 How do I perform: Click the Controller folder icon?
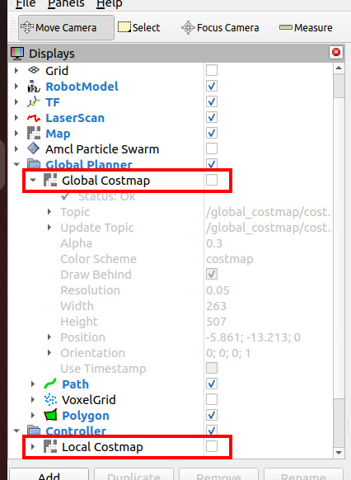[34, 430]
